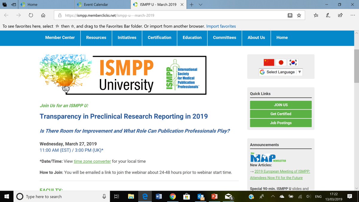Viewport: 359px width, 202px height.
Task: Open the Committees menu
Action: (x=225, y=37)
